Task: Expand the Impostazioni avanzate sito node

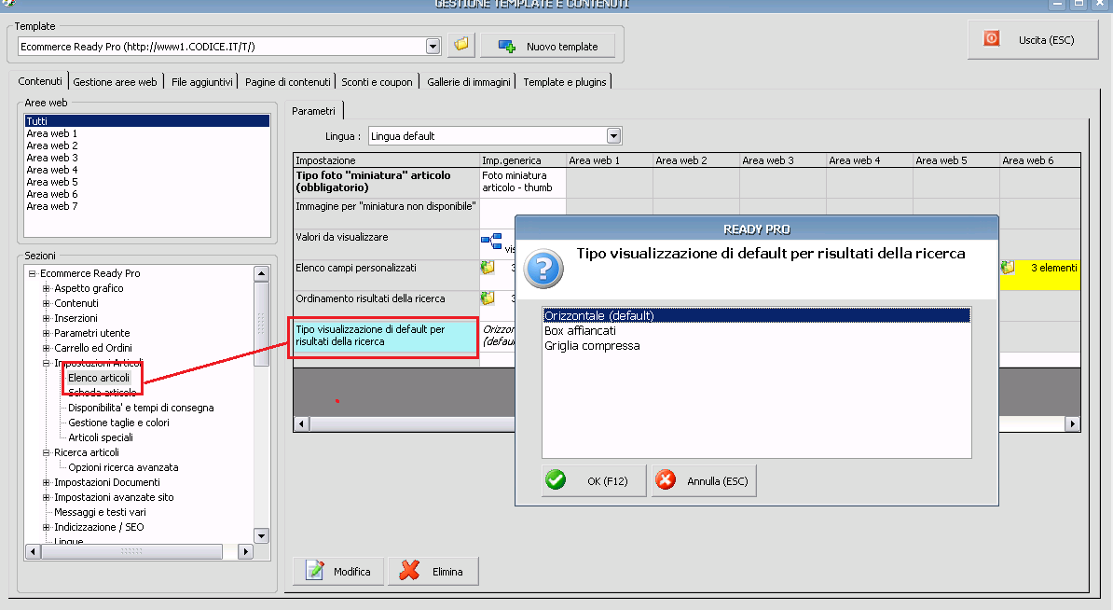Action: tap(46, 497)
